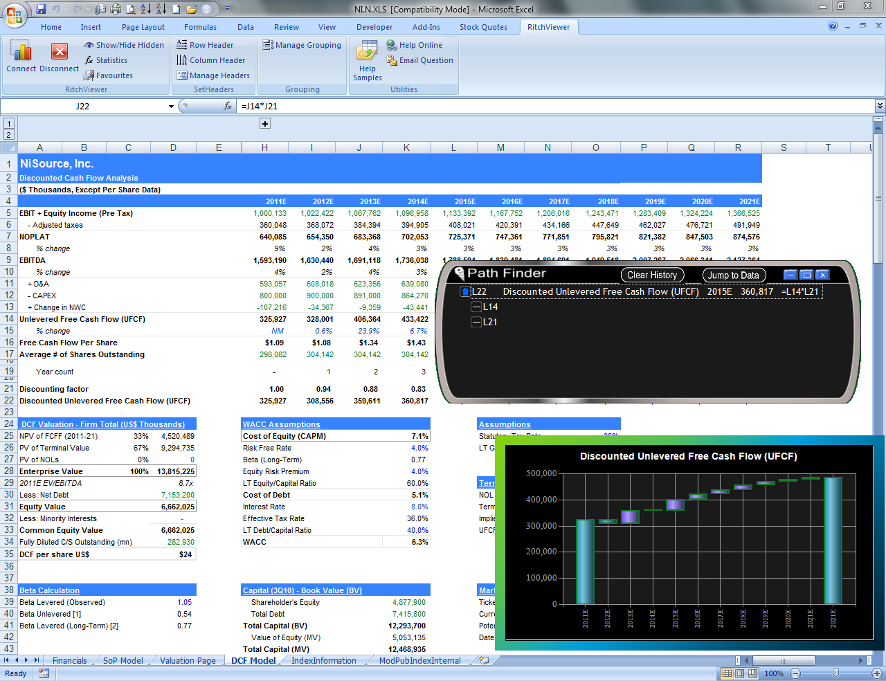Select the 2011E bar in UFCF chart
Image resolution: width=886 pixels, height=681 pixels.
point(585,561)
